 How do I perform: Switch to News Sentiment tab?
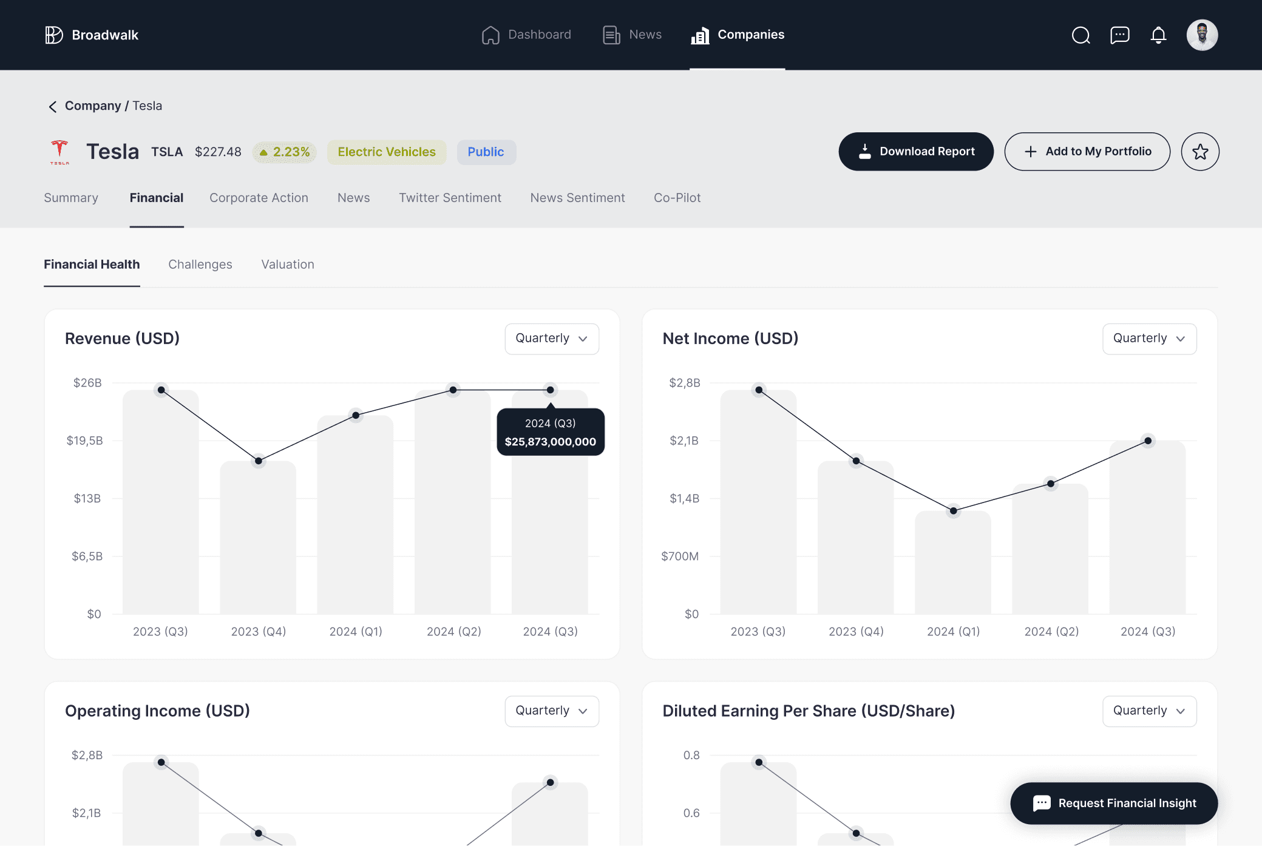[577, 198]
